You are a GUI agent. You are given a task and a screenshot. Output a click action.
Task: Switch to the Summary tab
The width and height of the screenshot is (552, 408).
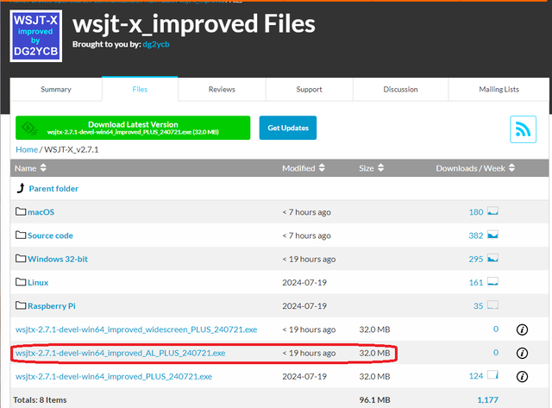[x=56, y=90]
